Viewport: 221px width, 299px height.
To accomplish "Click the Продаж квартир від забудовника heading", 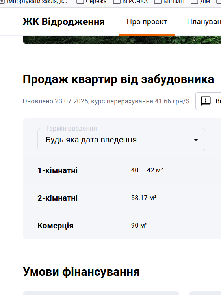I will click(x=118, y=79).
